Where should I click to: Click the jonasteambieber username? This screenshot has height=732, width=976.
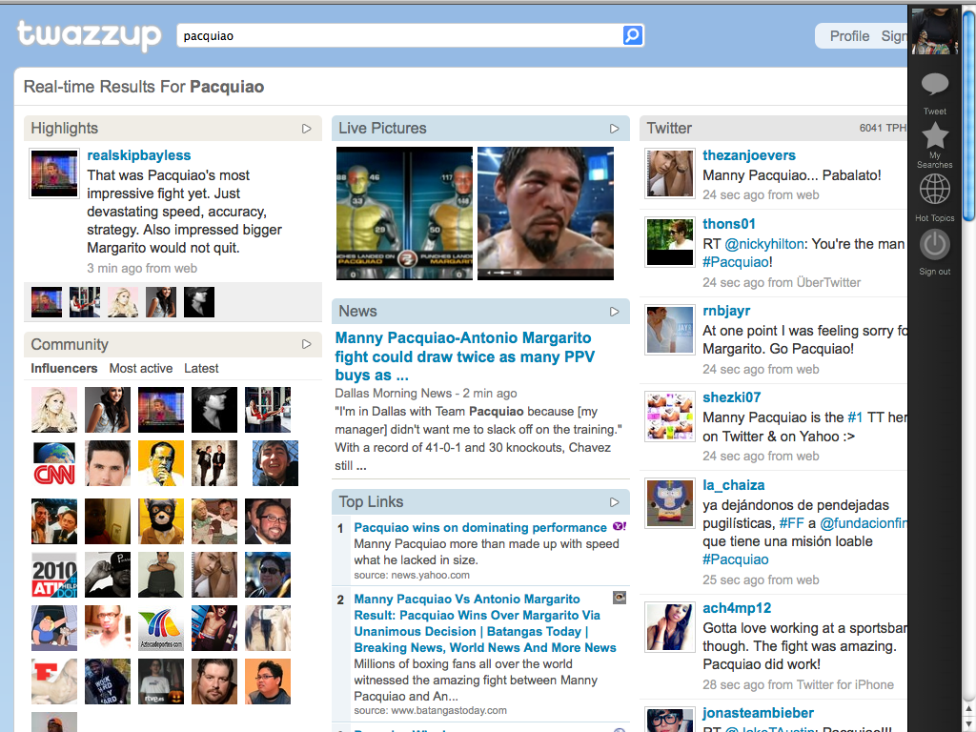click(758, 713)
